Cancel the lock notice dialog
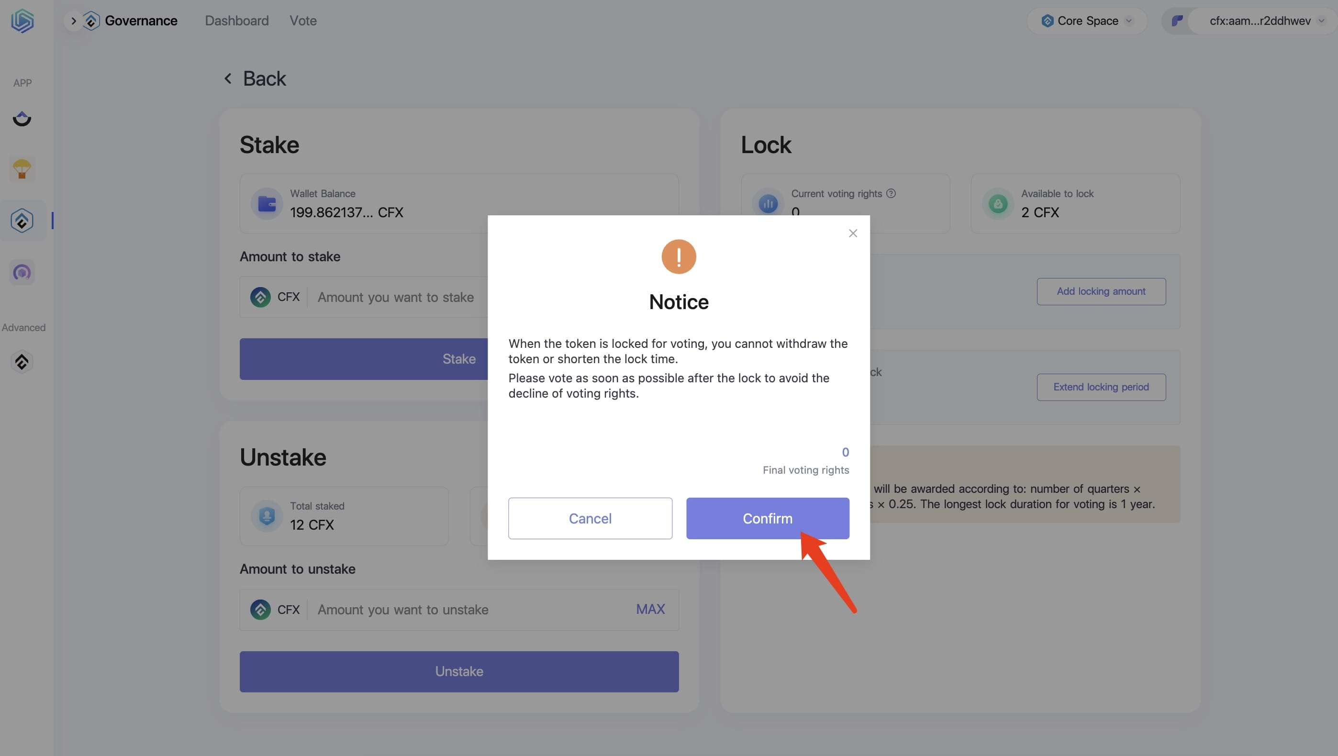Screen dimensions: 1338x756 tap(590, 518)
